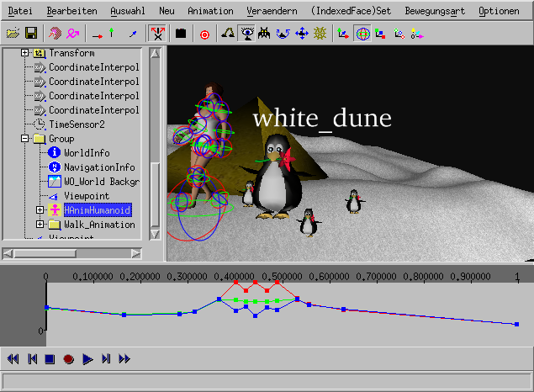The image size is (534, 392).
Task: Open the Bearbeiten menu
Action: point(71,11)
